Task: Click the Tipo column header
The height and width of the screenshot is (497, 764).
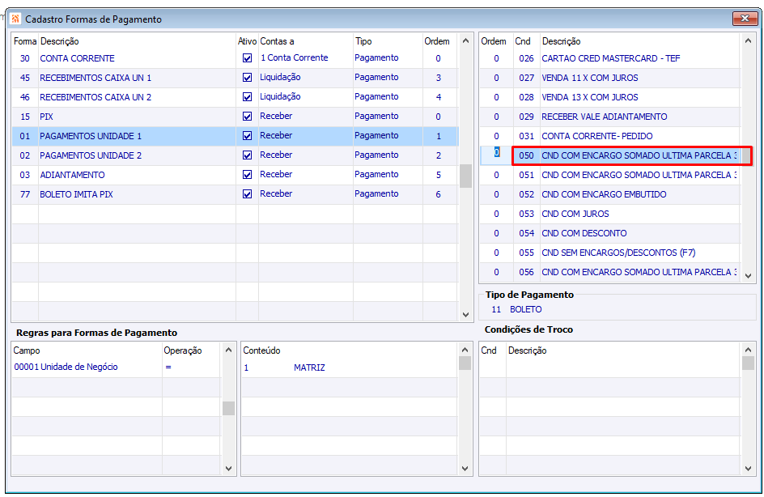Action: pos(363,41)
